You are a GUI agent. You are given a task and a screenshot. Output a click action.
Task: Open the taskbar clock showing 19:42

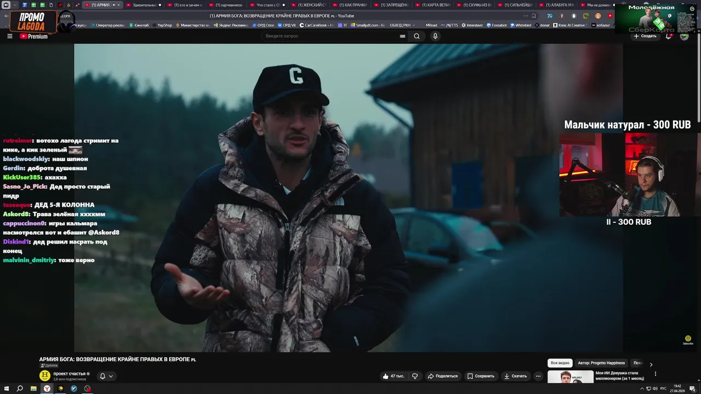[677, 388]
